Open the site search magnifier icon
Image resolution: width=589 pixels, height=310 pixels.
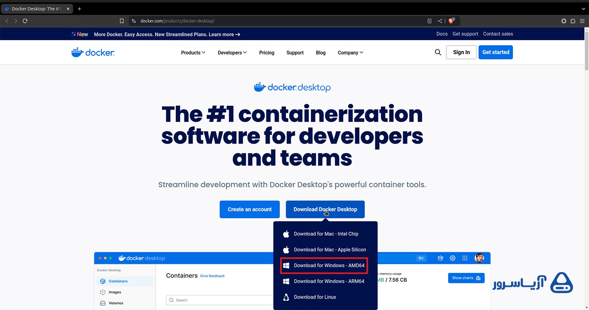pyautogui.click(x=438, y=52)
